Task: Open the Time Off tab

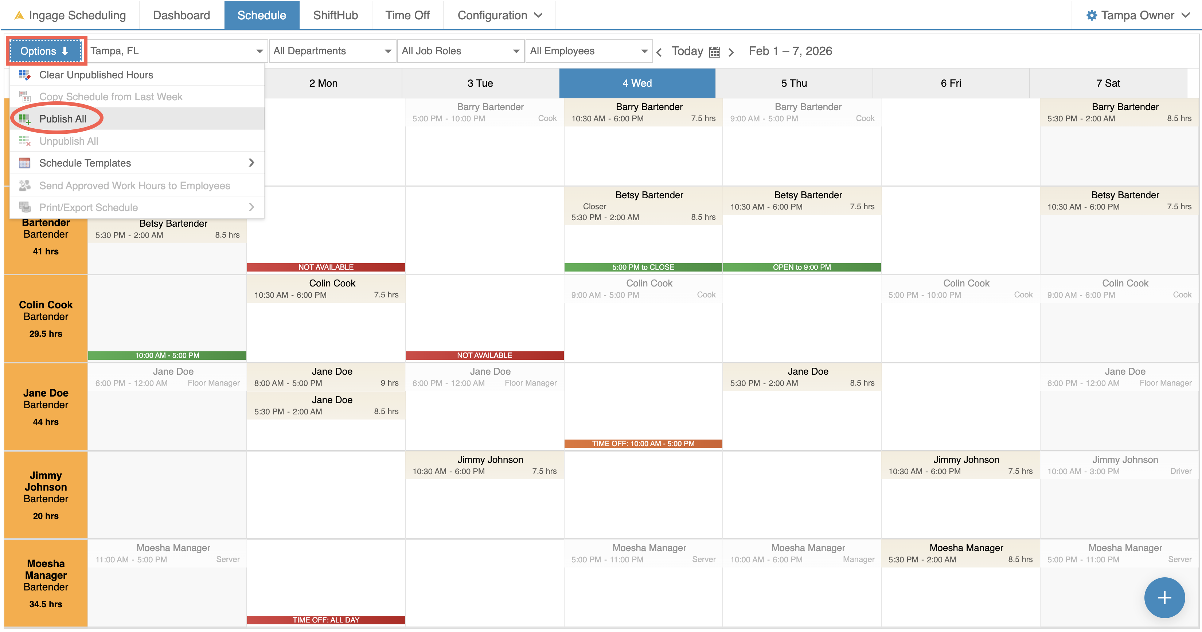Action: point(407,15)
